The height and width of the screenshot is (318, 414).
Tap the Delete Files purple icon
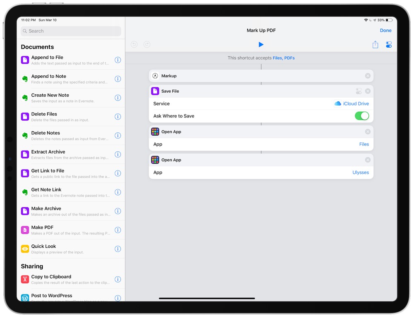25,117
